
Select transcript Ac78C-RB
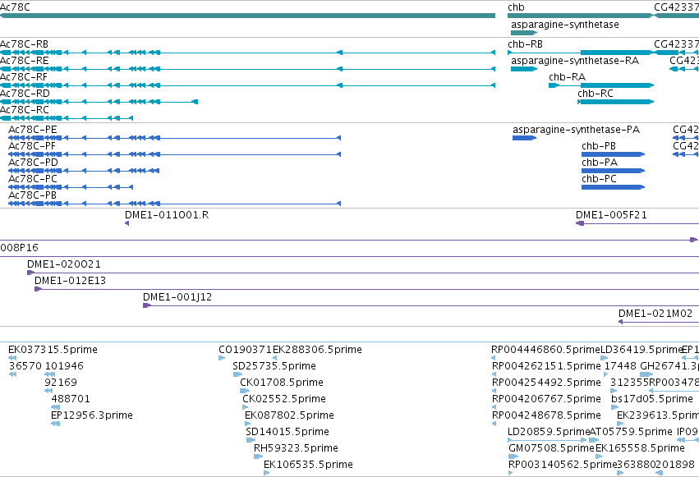coord(247,53)
